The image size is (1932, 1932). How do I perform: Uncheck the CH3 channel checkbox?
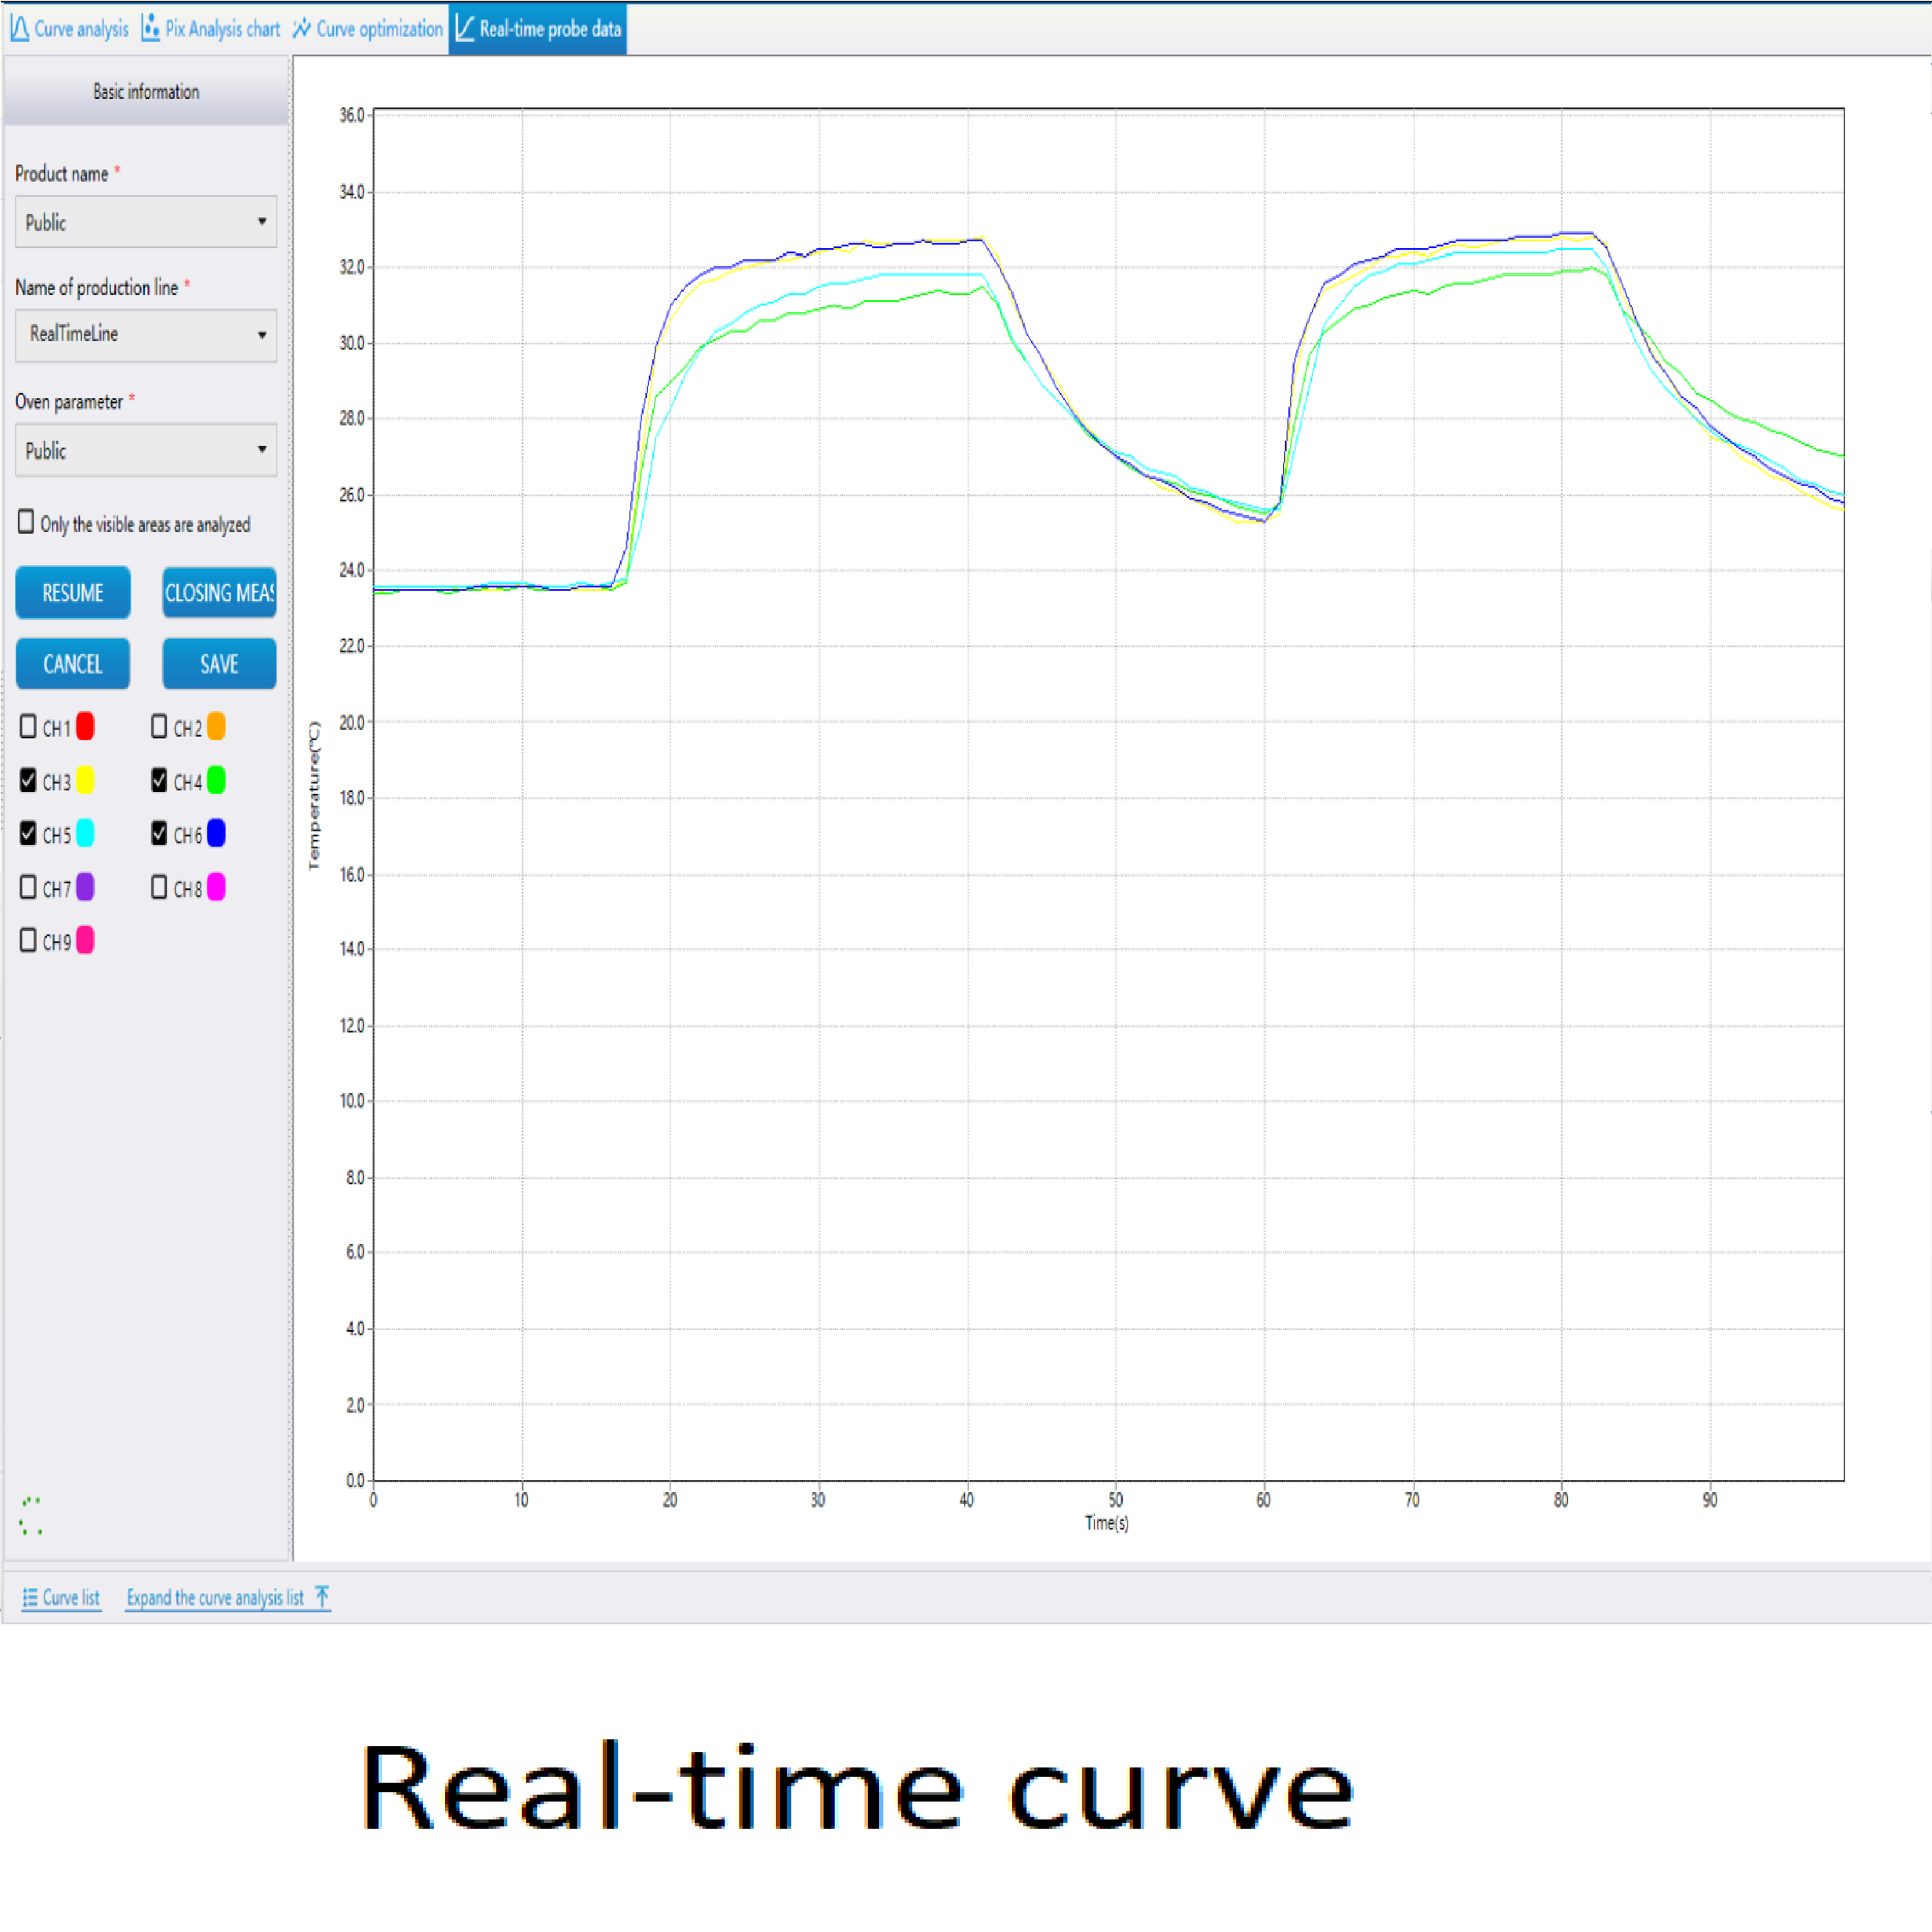point(28,780)
